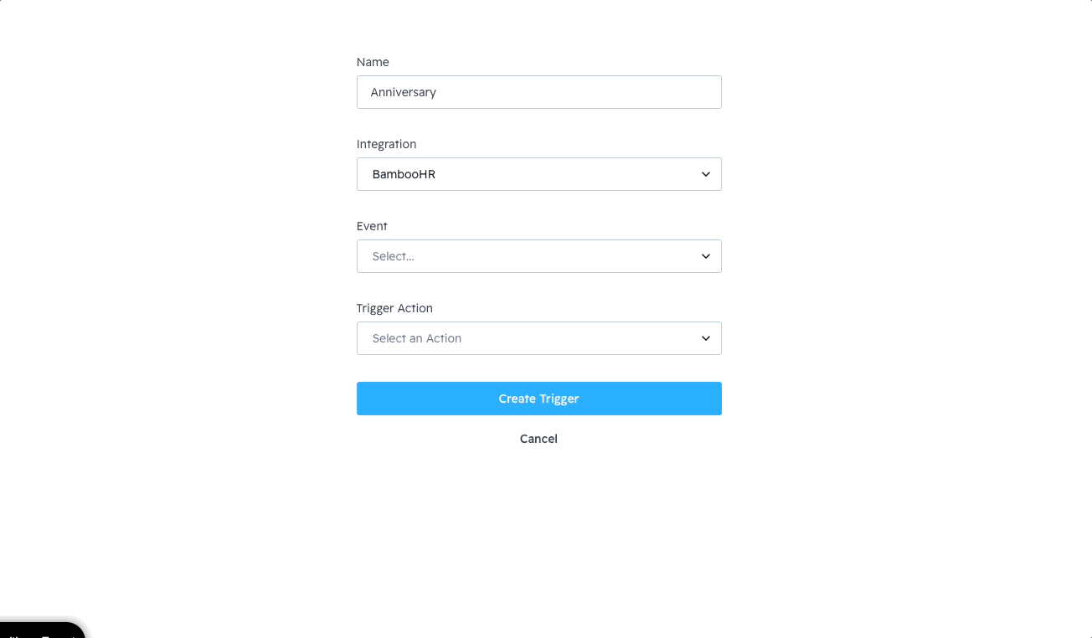Click the word Anniversary in Name field
Screen dimensions: 1092x638
[x=403, y=92]
